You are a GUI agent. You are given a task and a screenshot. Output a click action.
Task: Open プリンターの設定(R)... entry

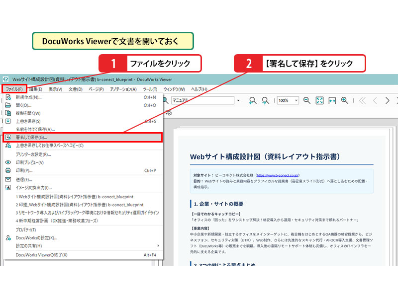tap(83, 154)
